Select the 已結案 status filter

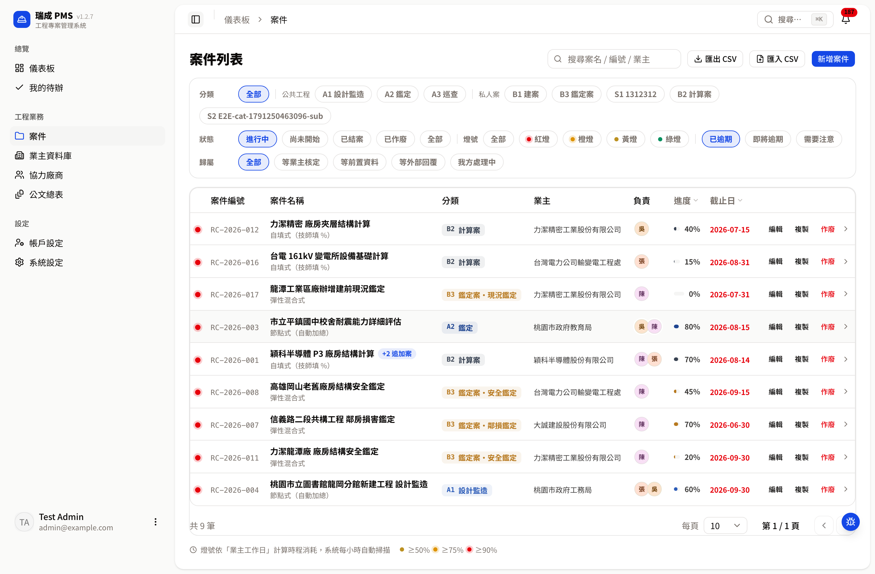(x=352, y=139)
